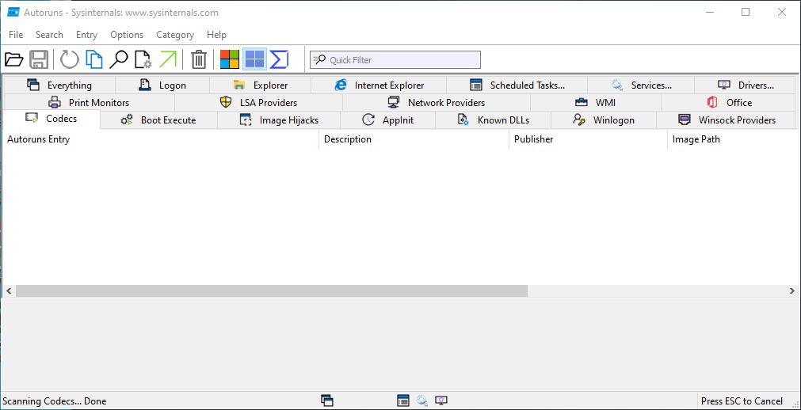Switch to the WMI tab
The height and width of the screenshot is (410, 801).
596,103
